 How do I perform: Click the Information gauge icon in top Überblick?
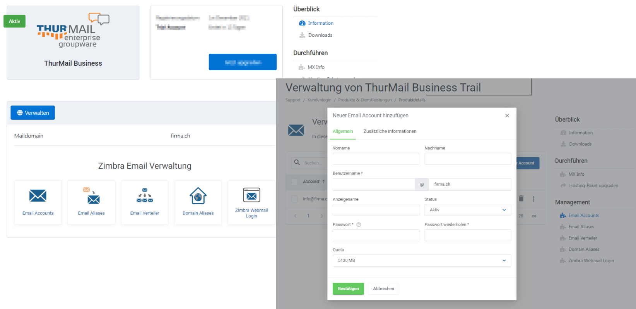pos(302,23)
